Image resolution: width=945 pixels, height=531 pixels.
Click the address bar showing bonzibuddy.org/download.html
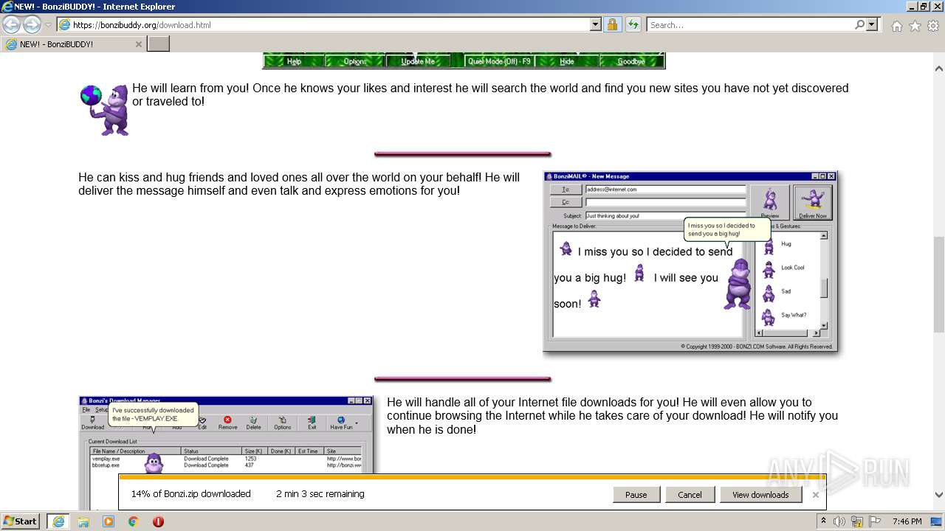pyautogui.click(x=330, y=24)
